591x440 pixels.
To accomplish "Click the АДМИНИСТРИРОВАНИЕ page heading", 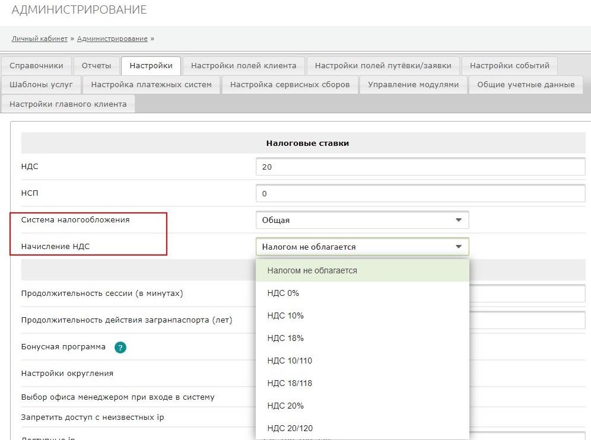I will point(79,9).
